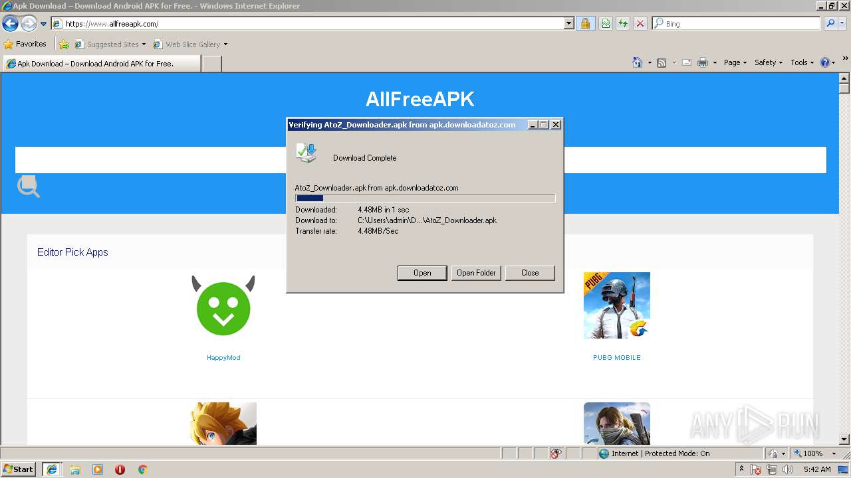Click the vertical scrollbar down arrow
Viewport: 851px width, 478px height.
pyautogui.click(x=844, y=439)
